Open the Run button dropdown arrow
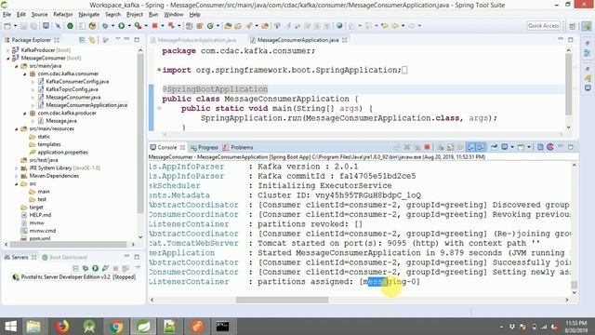Image resolution: width=595 pixels, height=335 pixels. 129,26
